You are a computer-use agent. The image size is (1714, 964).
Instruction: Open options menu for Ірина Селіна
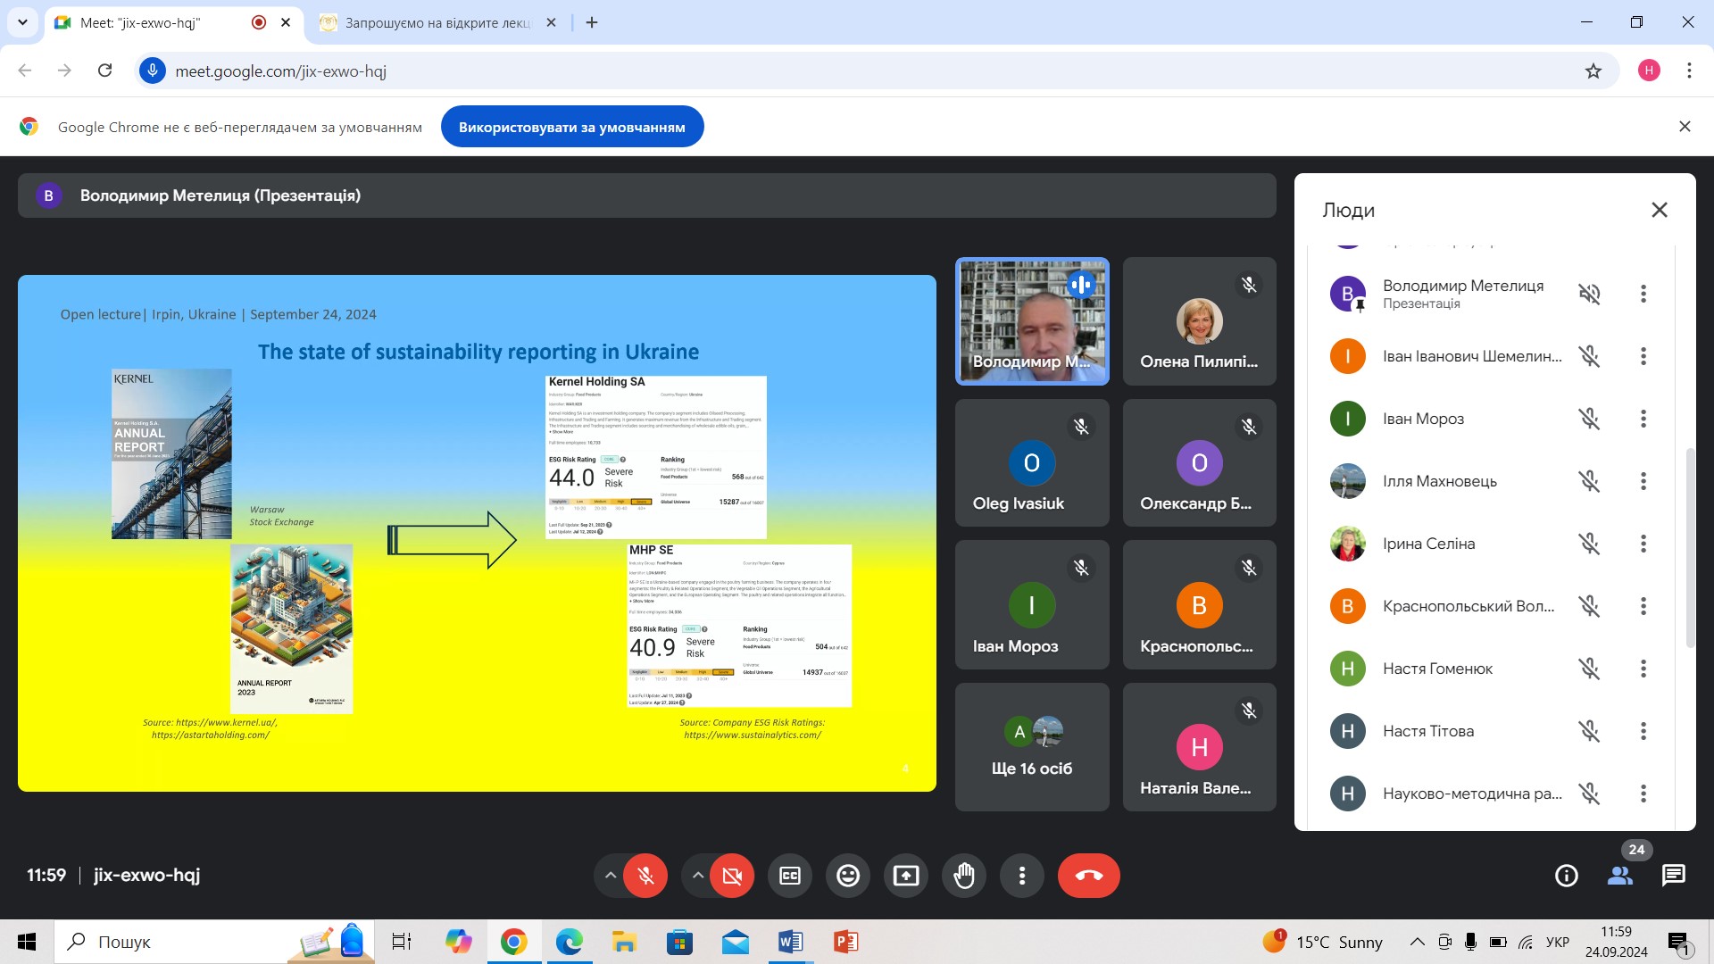[x=1643, y=544]
